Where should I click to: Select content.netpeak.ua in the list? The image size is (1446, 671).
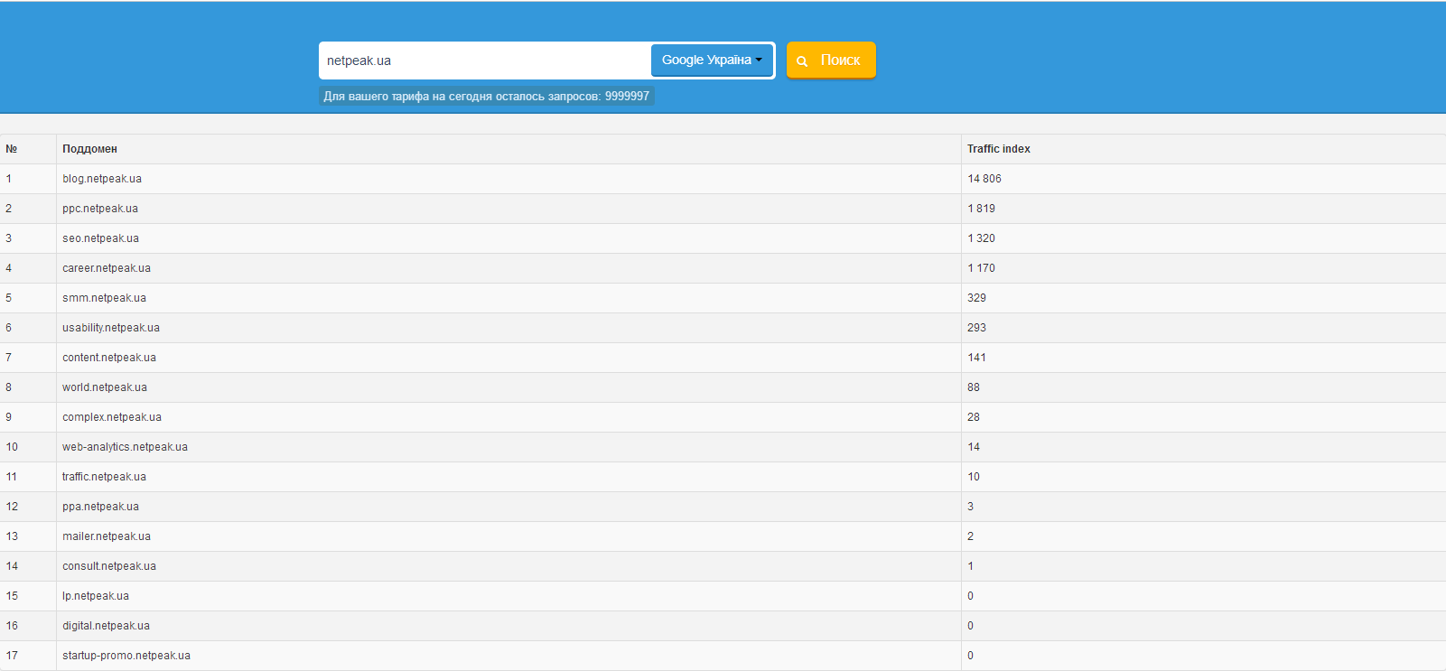(109, 358)
